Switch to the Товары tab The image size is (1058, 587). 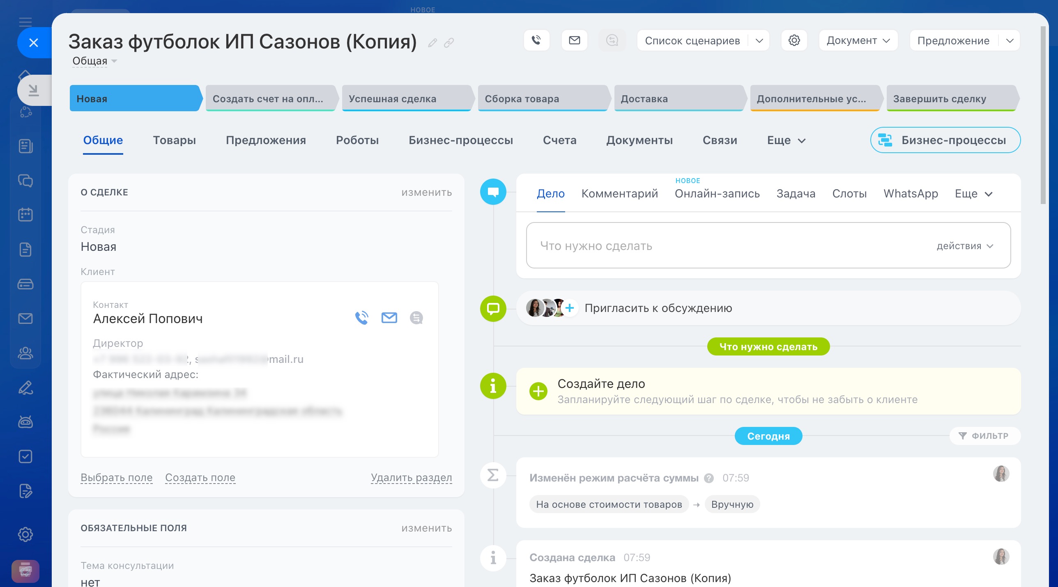click(174, 140)
